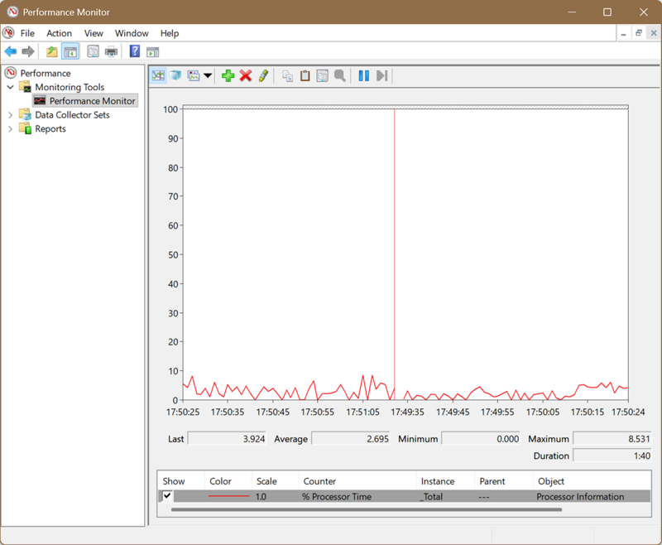Screen dimensions: 662x545
Task: Open Help using the question mark icon
Action: (134, 51)
